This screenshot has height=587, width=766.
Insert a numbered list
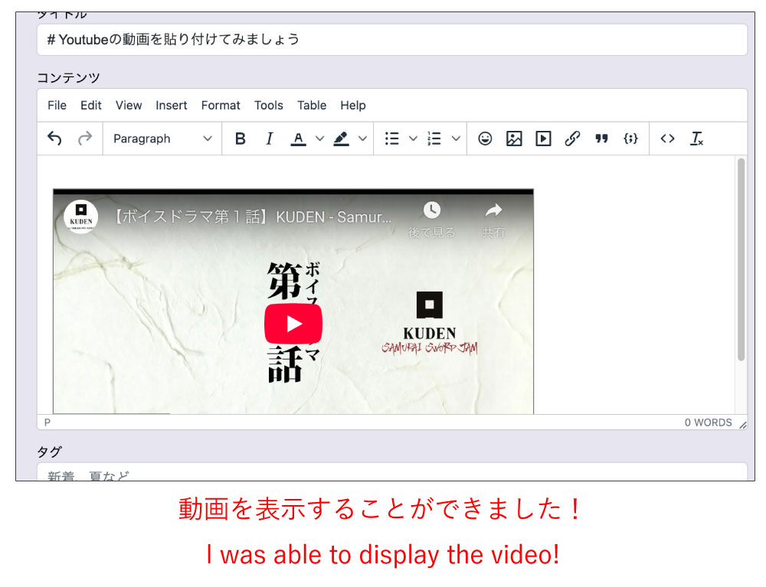[434, 139]
